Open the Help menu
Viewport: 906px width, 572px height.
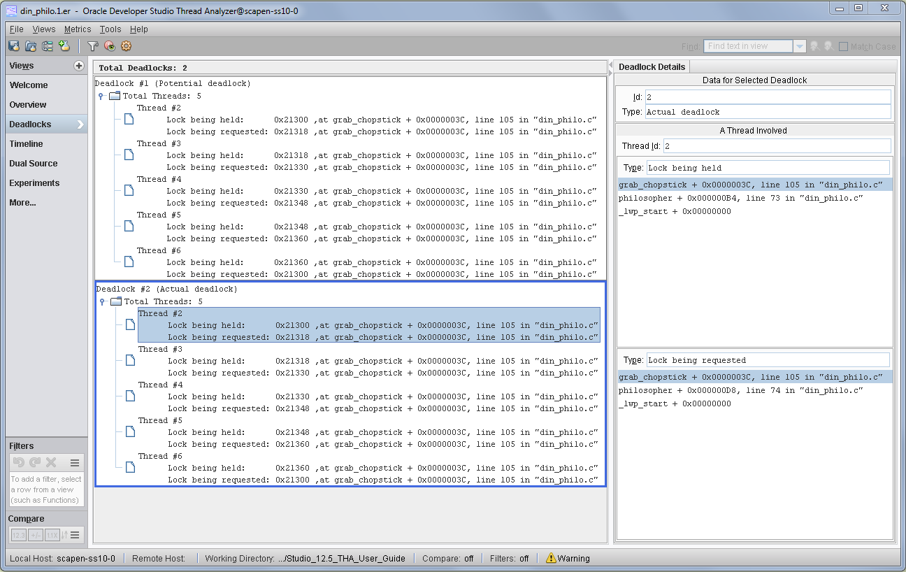[139, 29]
